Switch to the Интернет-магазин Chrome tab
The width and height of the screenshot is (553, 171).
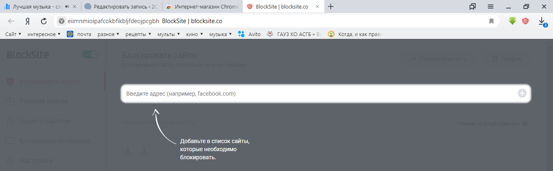tap(202, 6)
